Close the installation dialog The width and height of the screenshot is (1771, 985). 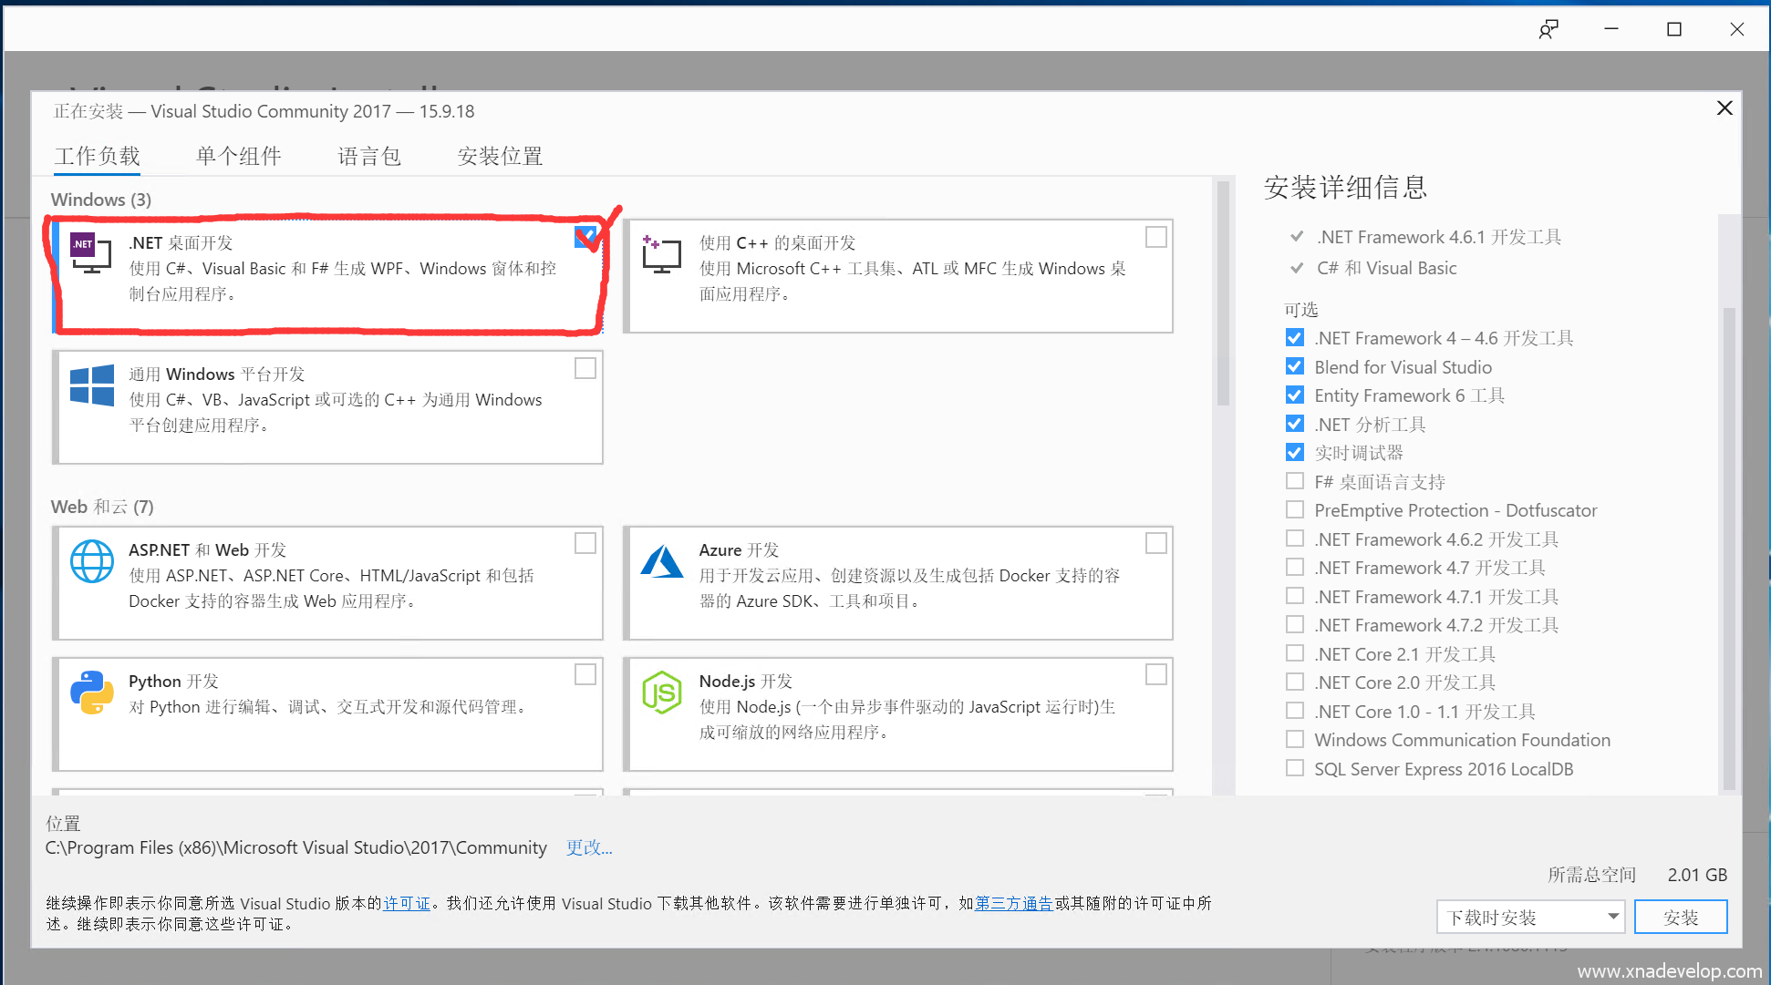click(1724, 108)
